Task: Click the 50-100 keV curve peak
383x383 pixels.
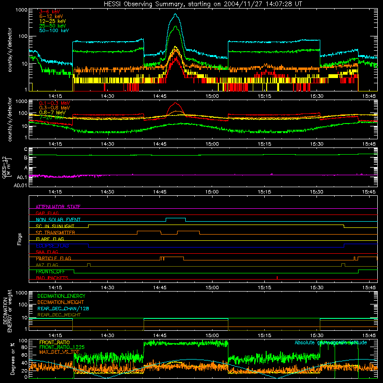Action: point(175,14)
